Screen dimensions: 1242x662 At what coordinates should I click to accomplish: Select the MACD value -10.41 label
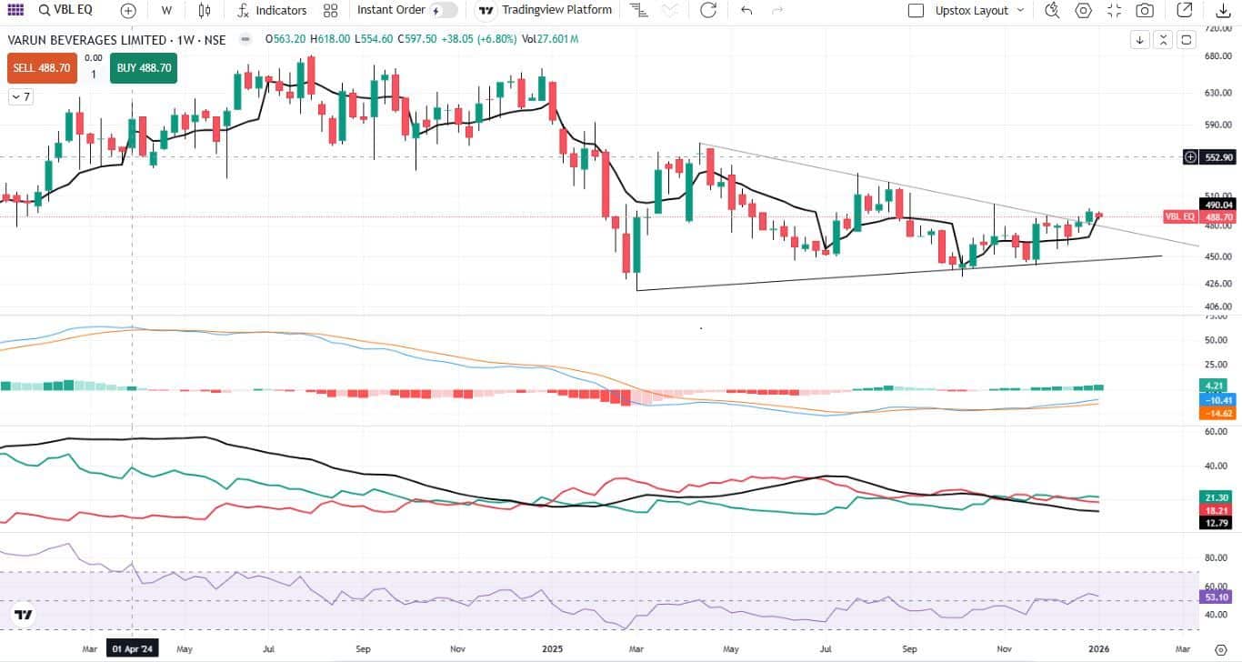coord(1217,400)
